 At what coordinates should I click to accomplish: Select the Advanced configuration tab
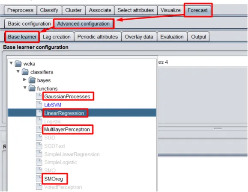pyautogui.click(x=84, y=24)
